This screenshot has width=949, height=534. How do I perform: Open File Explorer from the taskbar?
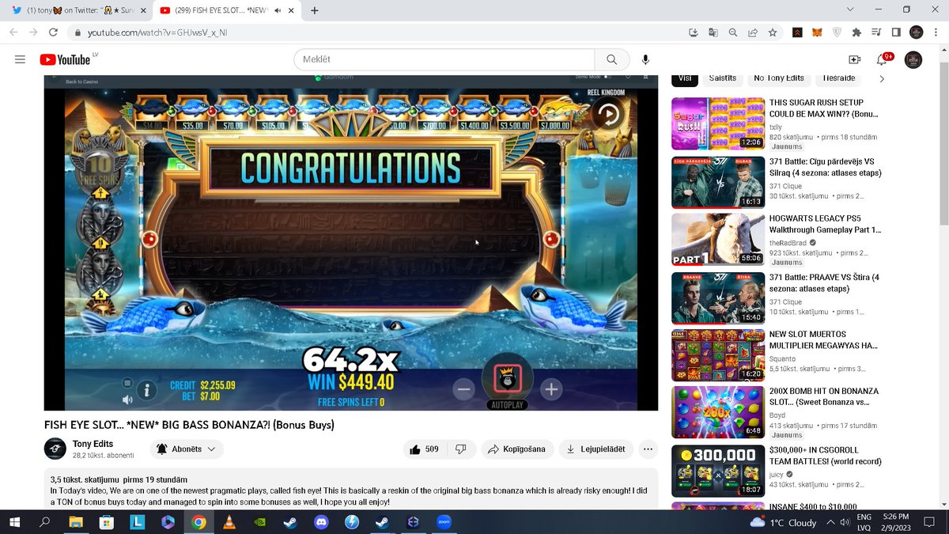coord(76,522)
